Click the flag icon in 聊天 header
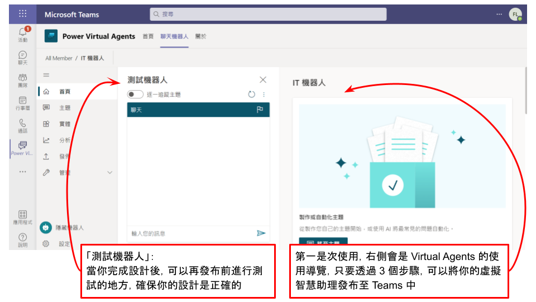Image resolution: width=536 pixels, height=302 pixels. 260,110
